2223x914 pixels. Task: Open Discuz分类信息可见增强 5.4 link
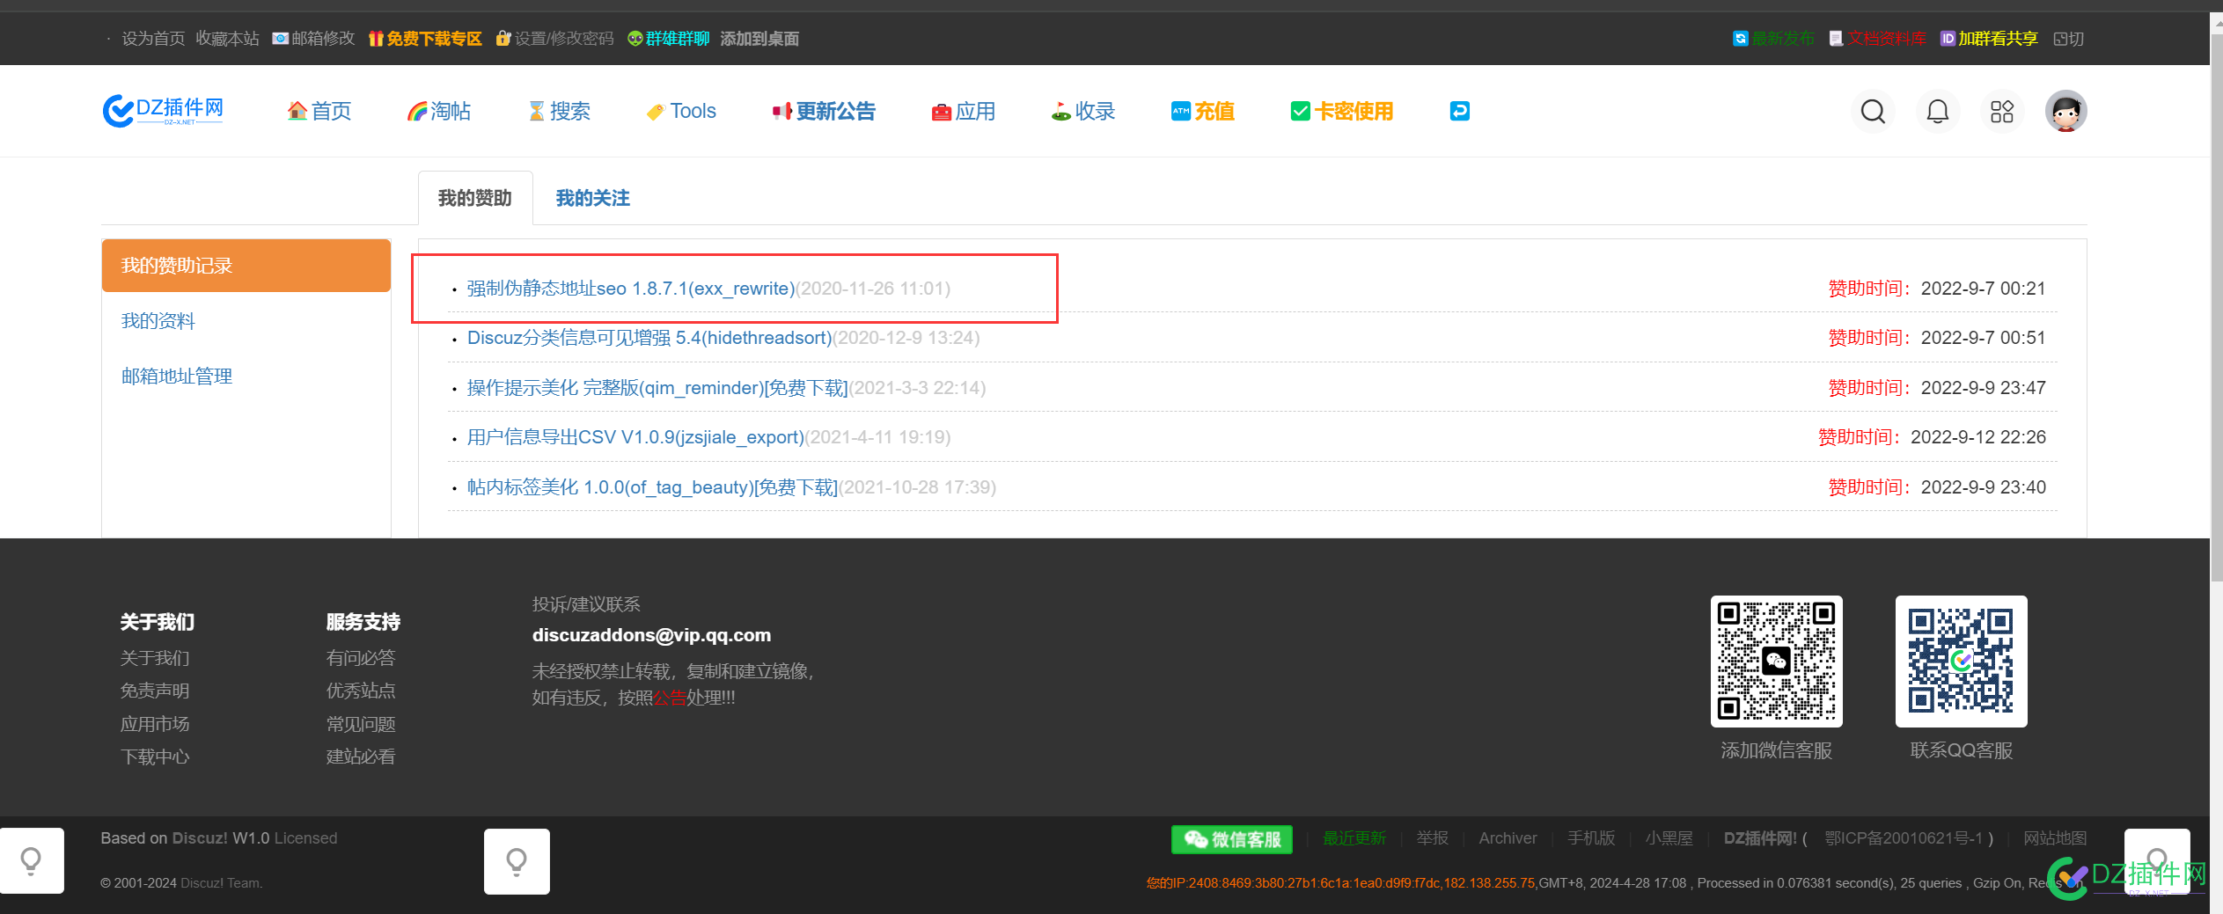click(649, 338)
